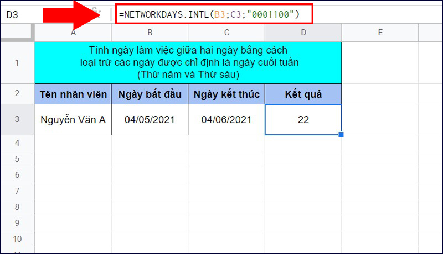Click cell containing 'Nguyễn Văn A'

point(73,120)
